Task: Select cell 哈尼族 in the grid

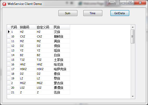Action: pyautogui.click(x=62, y=64)
